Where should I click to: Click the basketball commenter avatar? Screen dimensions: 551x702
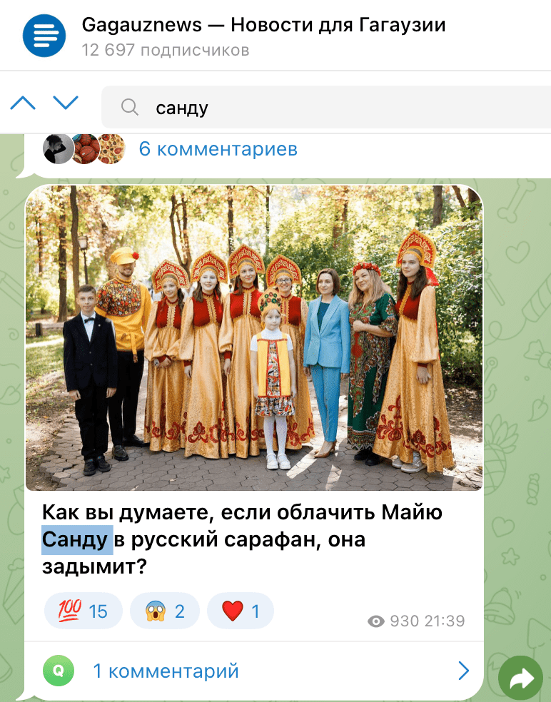coord(86,148)
